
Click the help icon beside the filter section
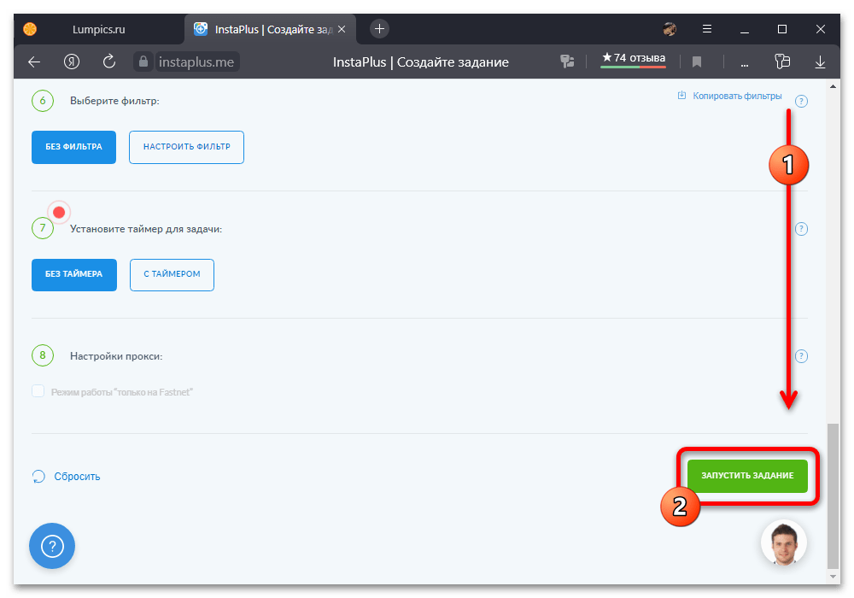click(x=801, y=102)
